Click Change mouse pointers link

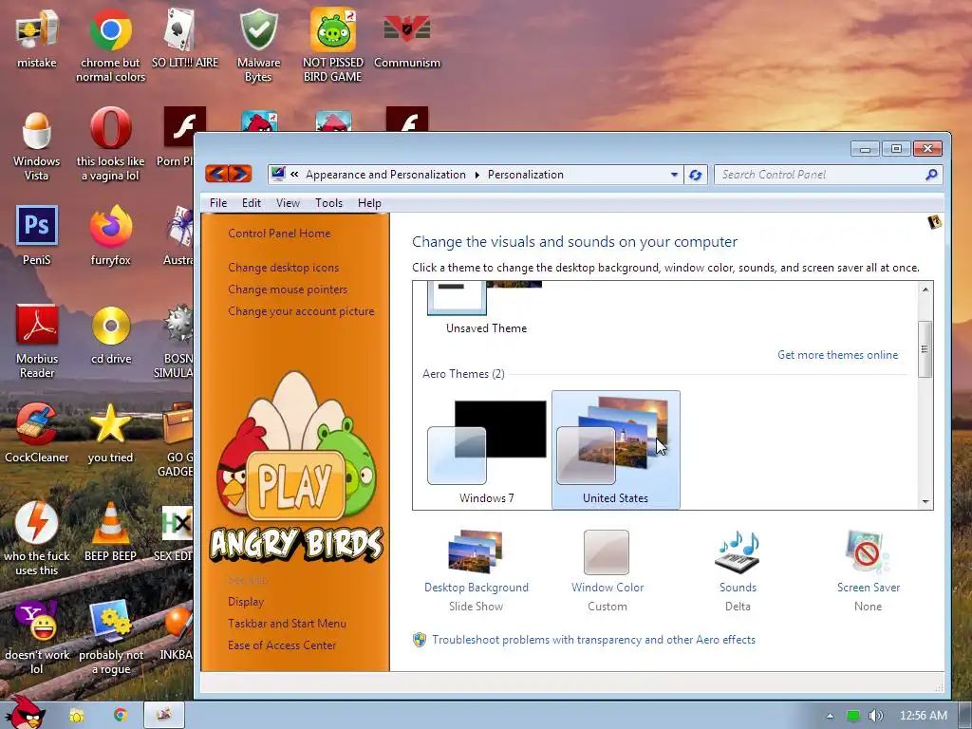point(288,290)
